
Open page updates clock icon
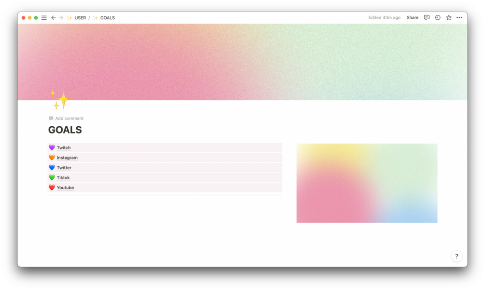click(438, 18)
